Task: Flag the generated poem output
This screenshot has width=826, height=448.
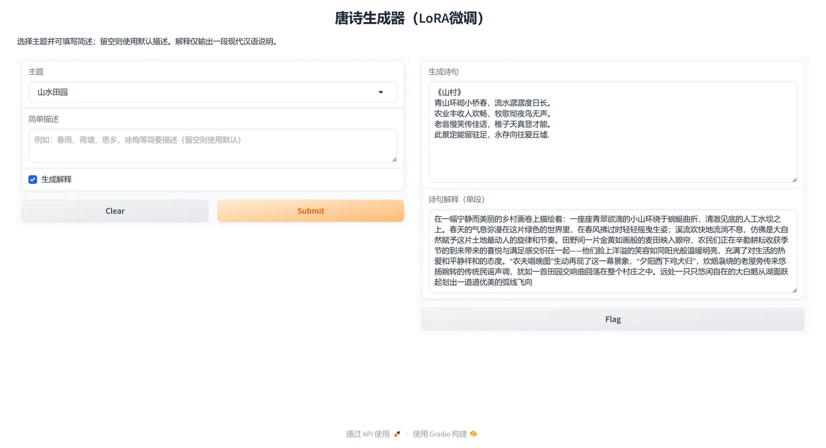Action: tap(612, 319)
